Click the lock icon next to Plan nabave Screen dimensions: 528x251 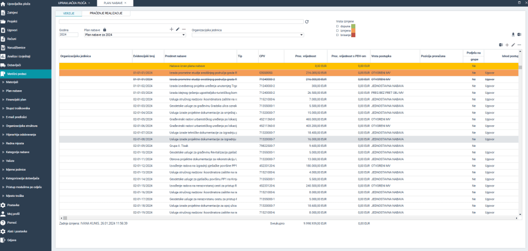[x=104, y=30]
